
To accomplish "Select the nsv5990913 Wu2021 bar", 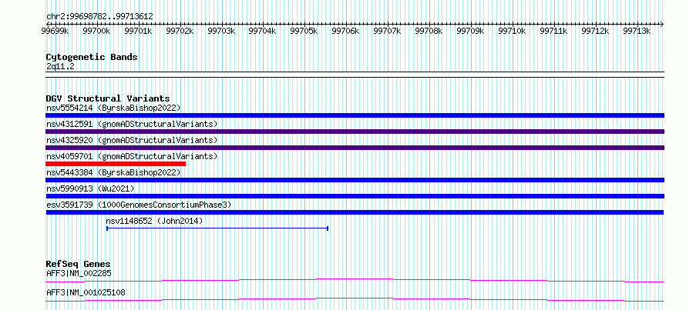I will pos(355,196).
